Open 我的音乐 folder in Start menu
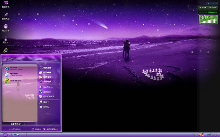Screen dimensions: 220x137 pyautogui.click(x=45, y=77)
